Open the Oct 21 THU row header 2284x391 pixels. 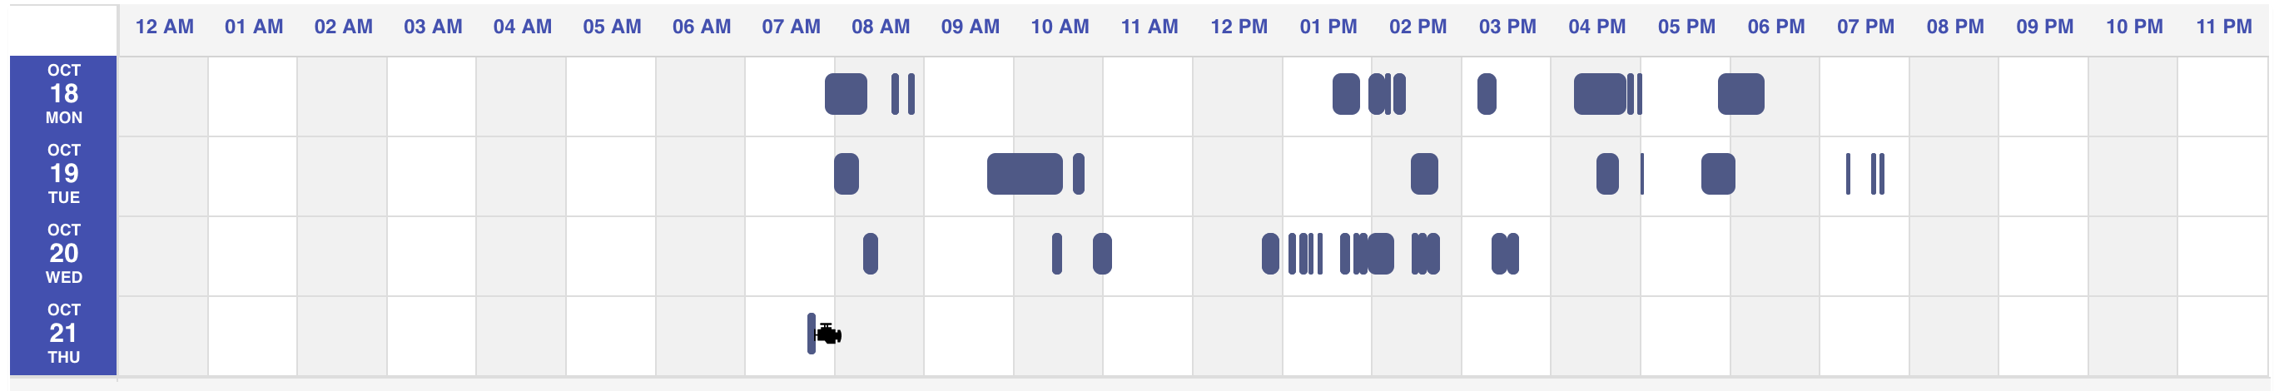pyautogui.click(x=64, y=334)
